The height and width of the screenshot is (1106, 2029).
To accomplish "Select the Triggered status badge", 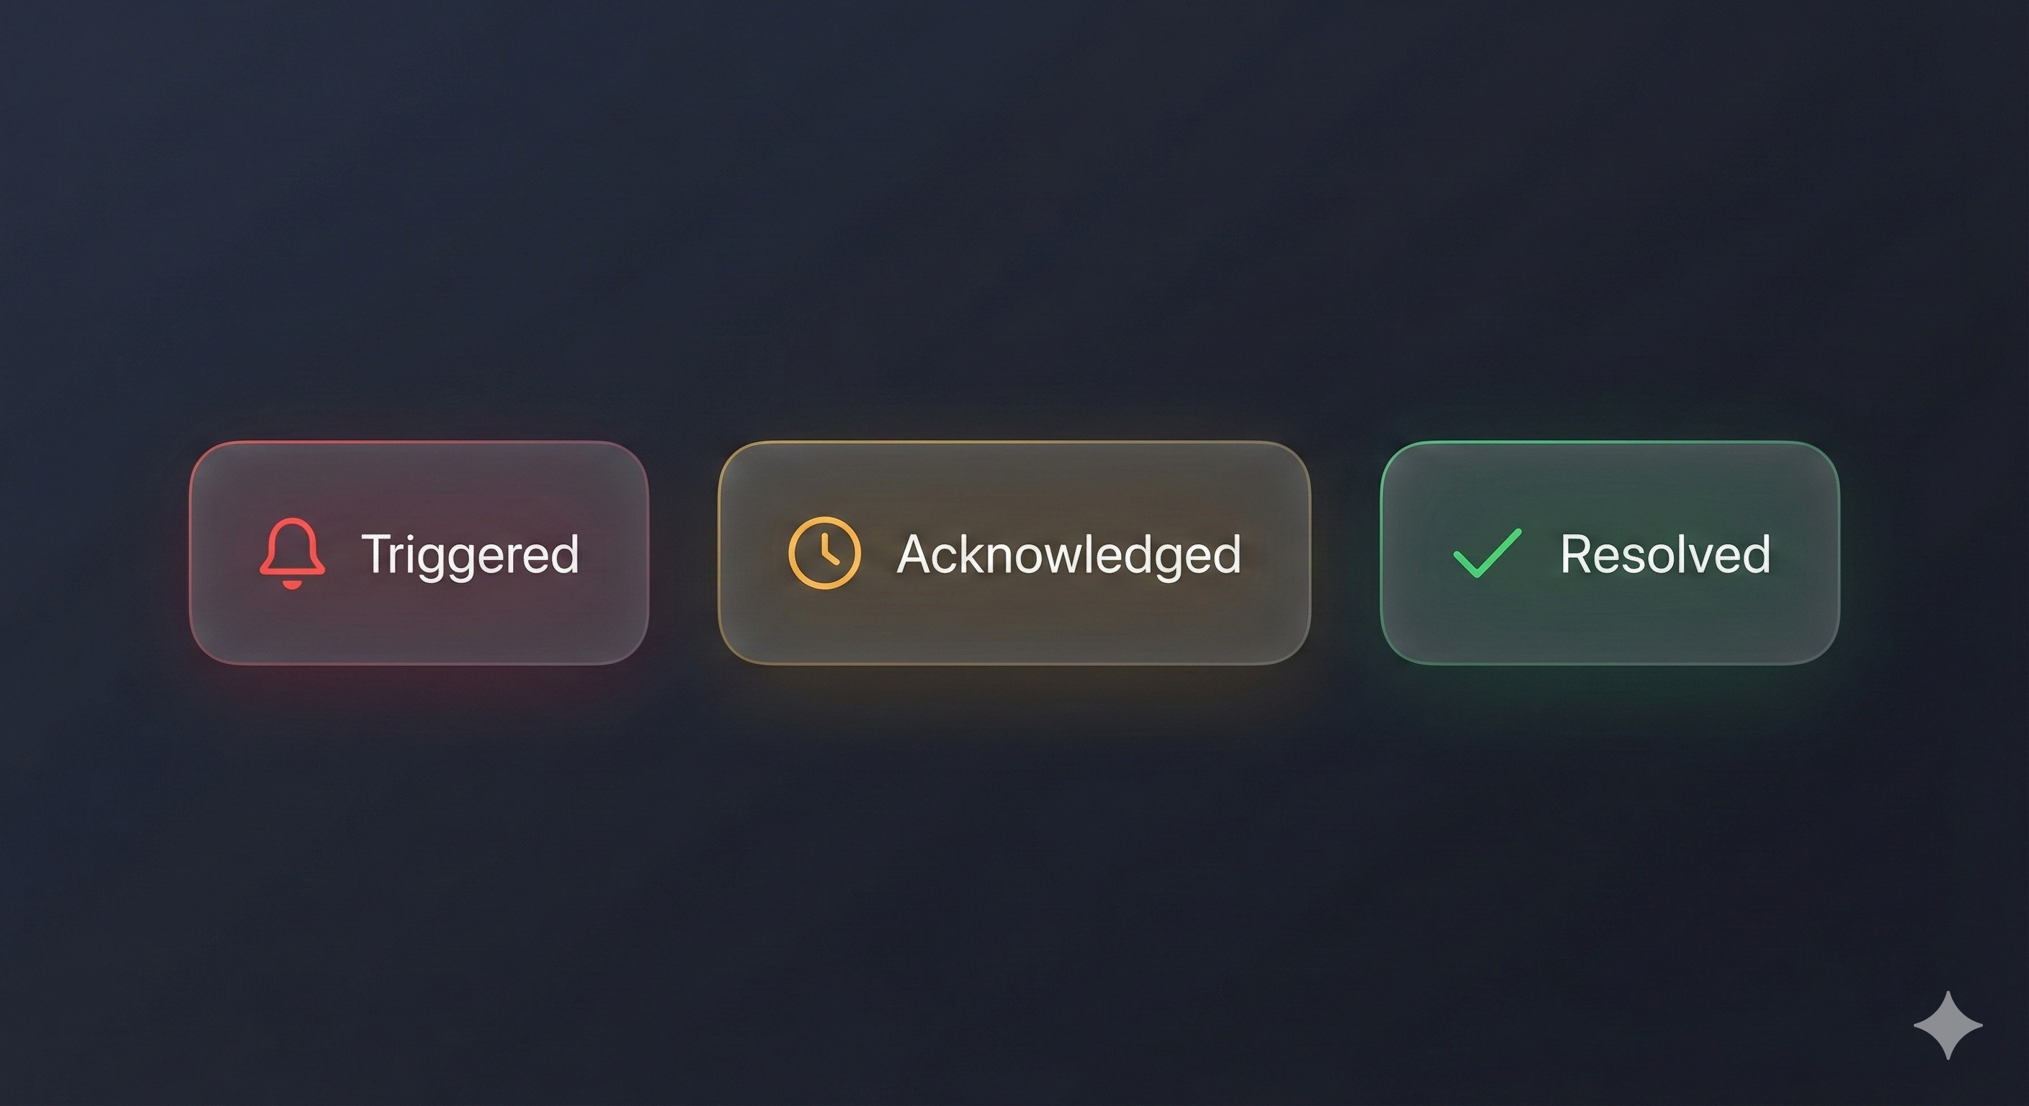I will coord(418,552).
